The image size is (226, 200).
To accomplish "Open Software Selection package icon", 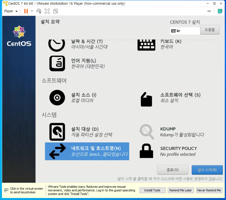I will (146, 99).
